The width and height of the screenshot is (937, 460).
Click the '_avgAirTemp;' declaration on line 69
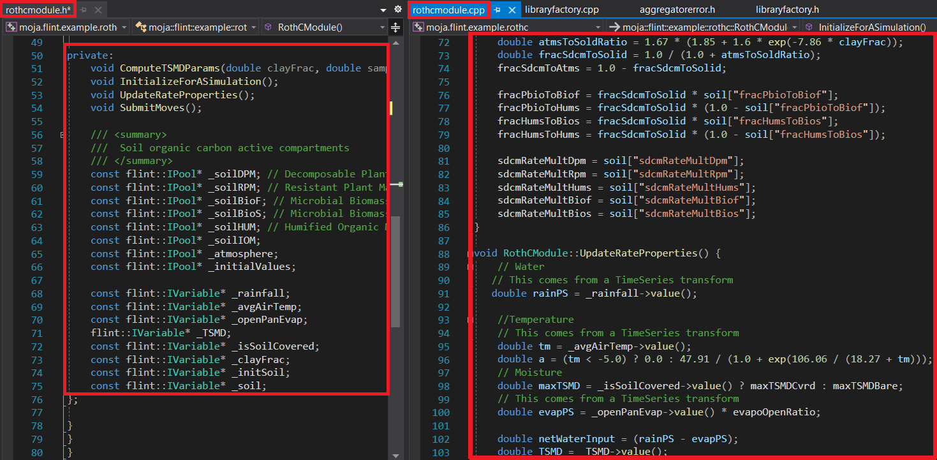click(267, 307)
